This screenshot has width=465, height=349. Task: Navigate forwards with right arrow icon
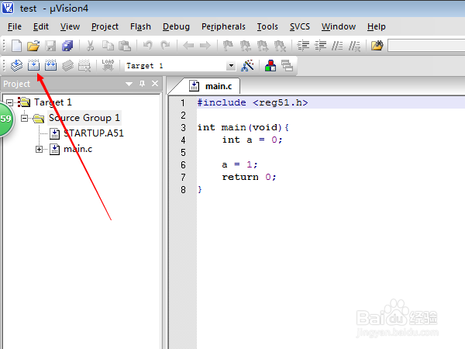point(205,46)
